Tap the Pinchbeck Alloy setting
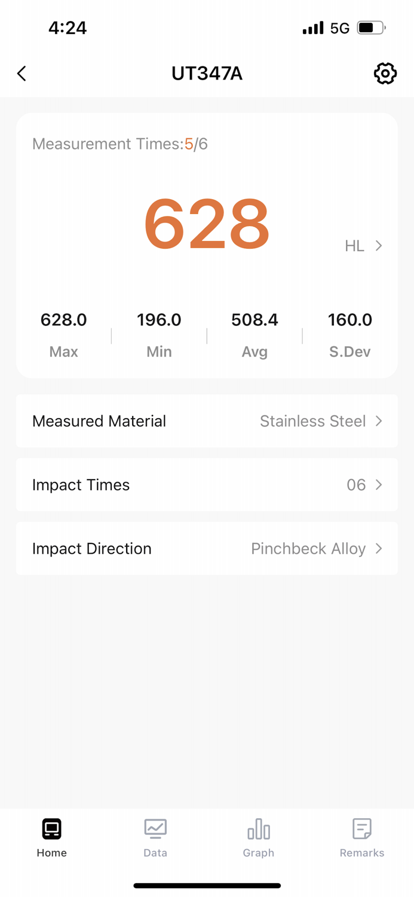414x897 pixels. (x=308, y=548)
